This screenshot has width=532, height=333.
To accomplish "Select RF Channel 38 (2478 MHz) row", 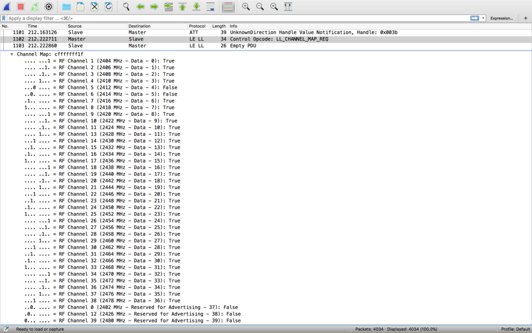I will click(x=102, y=300).
